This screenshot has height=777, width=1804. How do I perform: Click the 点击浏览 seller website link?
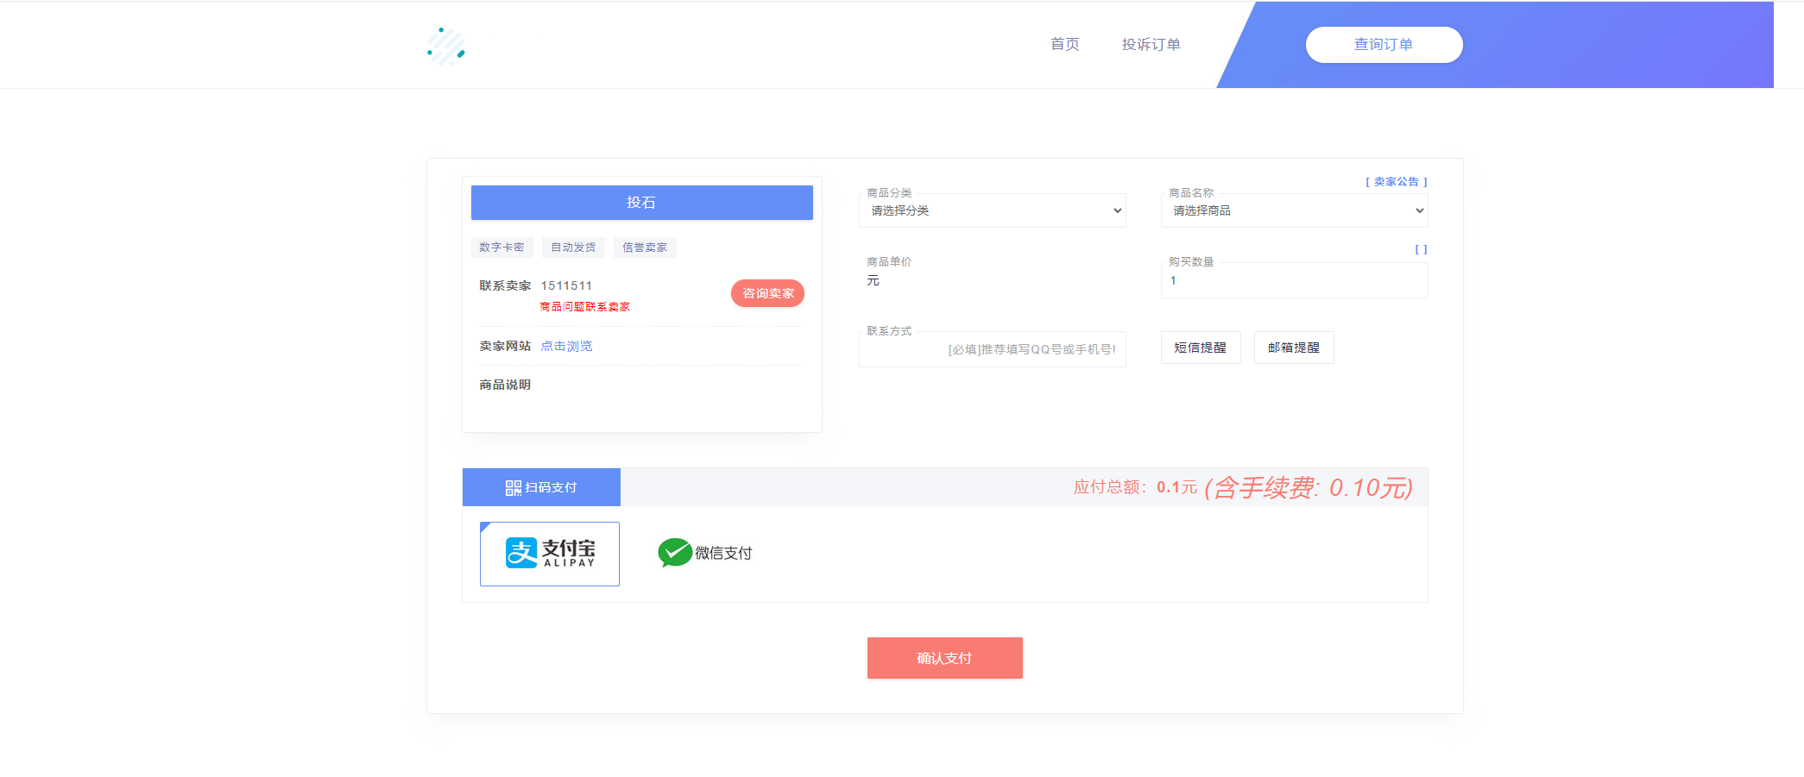point(566,346)
